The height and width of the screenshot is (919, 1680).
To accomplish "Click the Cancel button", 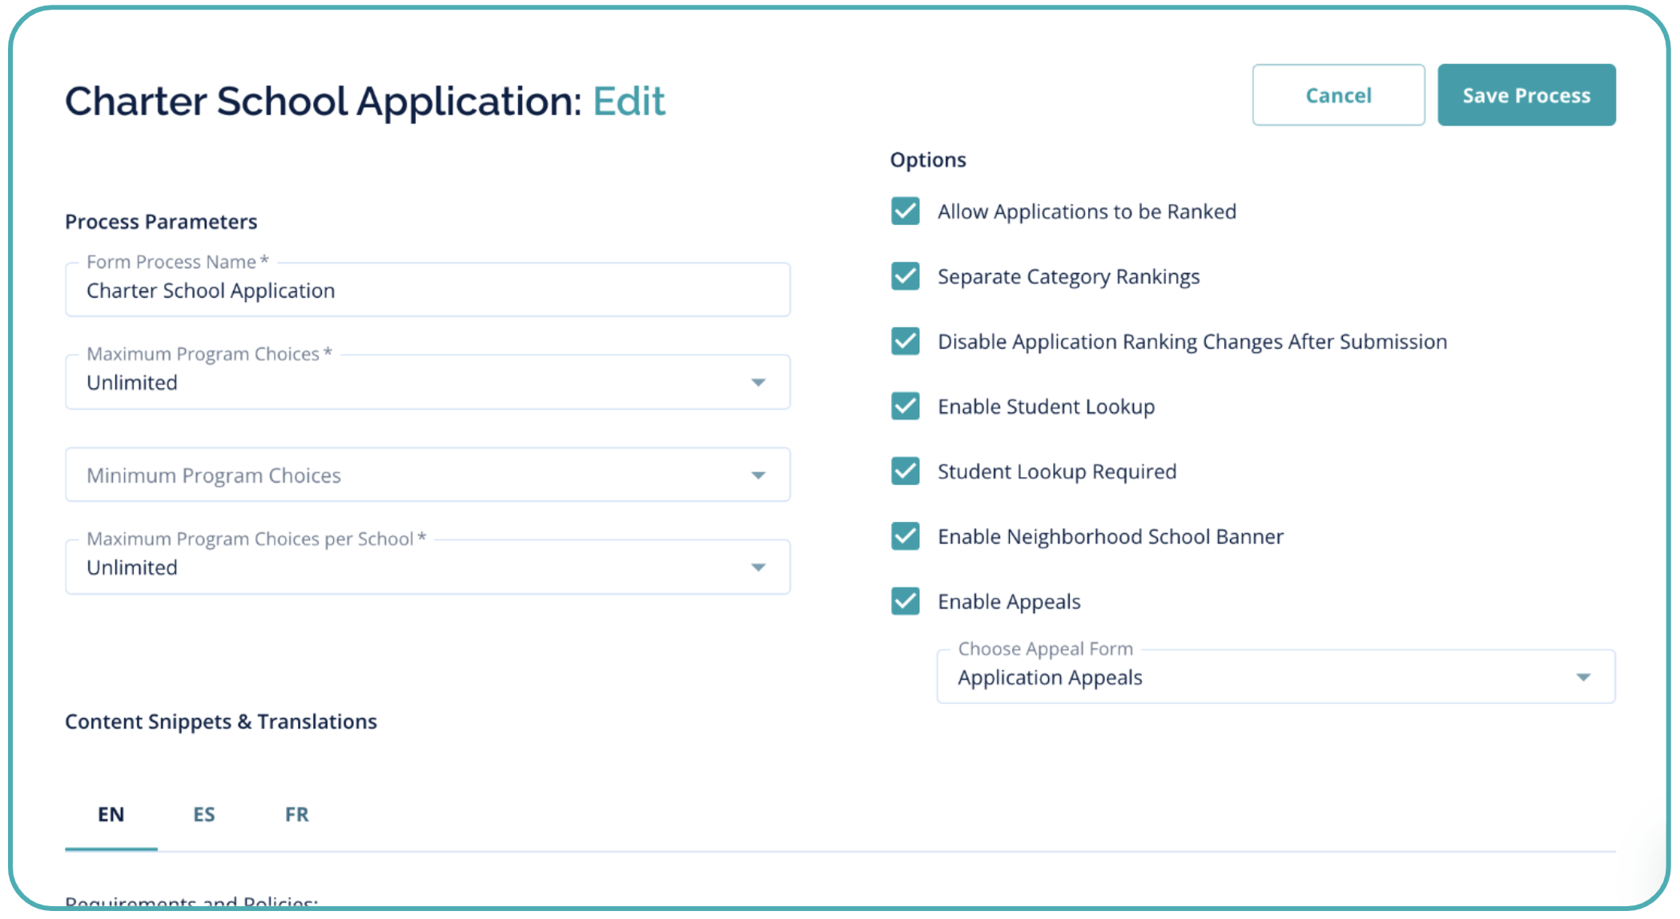I will (1338, 95).
